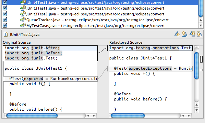
Task: Click the line 'import org.junit.Test;'
Action: pos(31,58)
